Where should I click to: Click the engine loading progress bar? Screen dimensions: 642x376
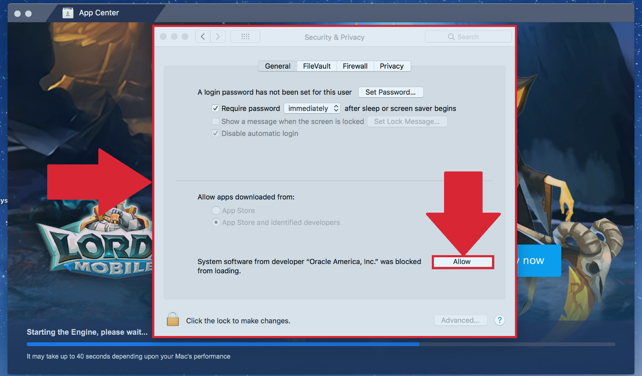coord(321,344)
